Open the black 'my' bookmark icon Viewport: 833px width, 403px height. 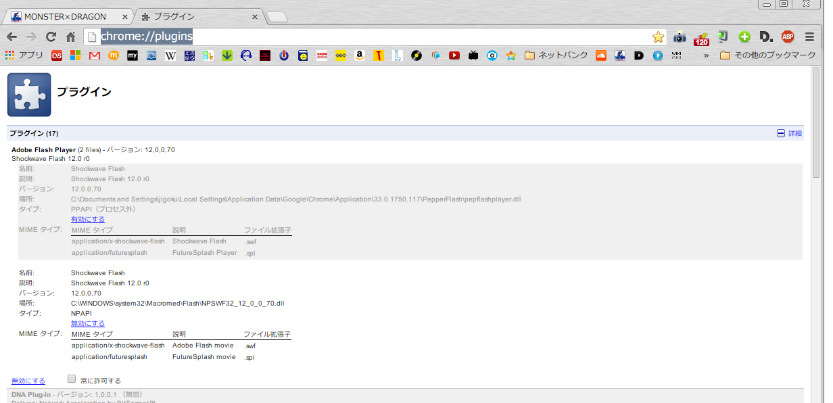pyautogui.click(x=133, y=55)
